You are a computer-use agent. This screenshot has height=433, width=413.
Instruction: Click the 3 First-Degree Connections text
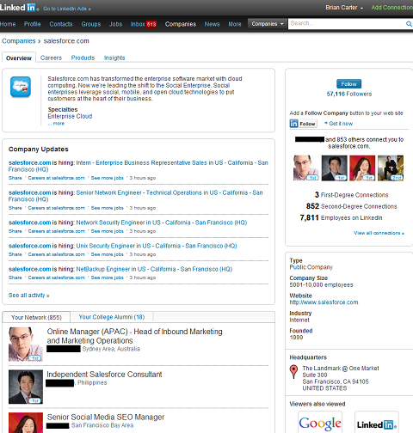352,195
